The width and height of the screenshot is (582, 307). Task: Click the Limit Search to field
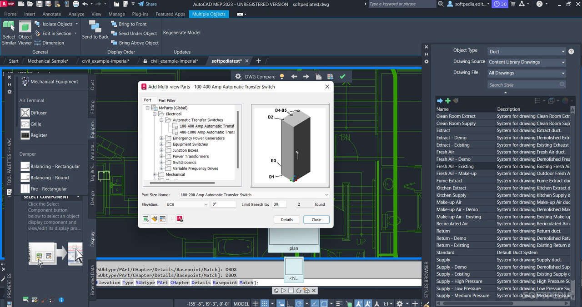point(279,205)
